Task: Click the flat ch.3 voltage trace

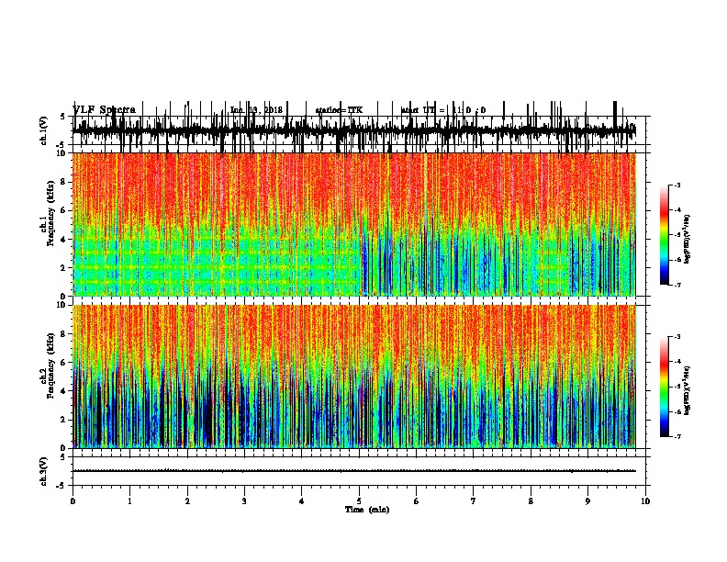Action: click(353, 471)
